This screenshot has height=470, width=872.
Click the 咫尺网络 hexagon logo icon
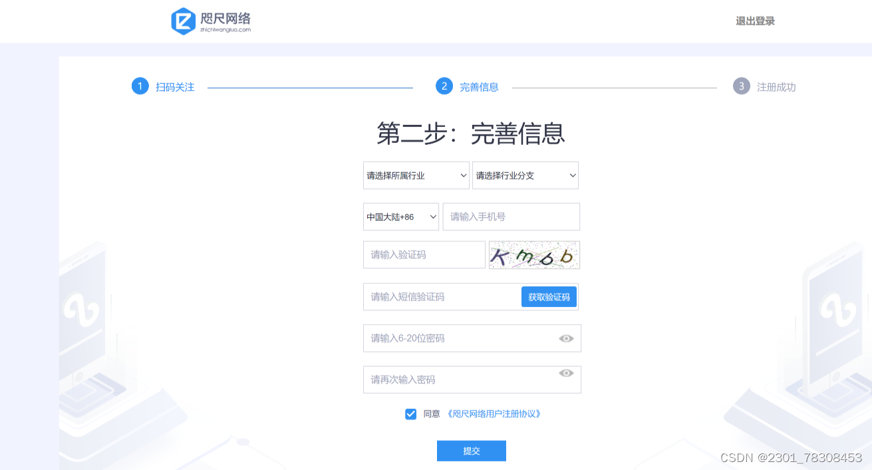point(183,21)
